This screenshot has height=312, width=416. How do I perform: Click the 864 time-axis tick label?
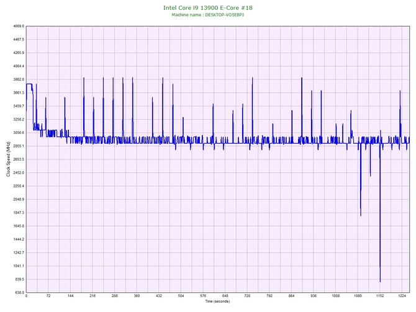pyautogui.click(x=292, y=296)
